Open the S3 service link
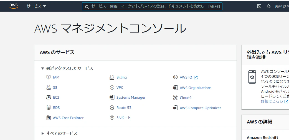289x140 pixels. 55,88
